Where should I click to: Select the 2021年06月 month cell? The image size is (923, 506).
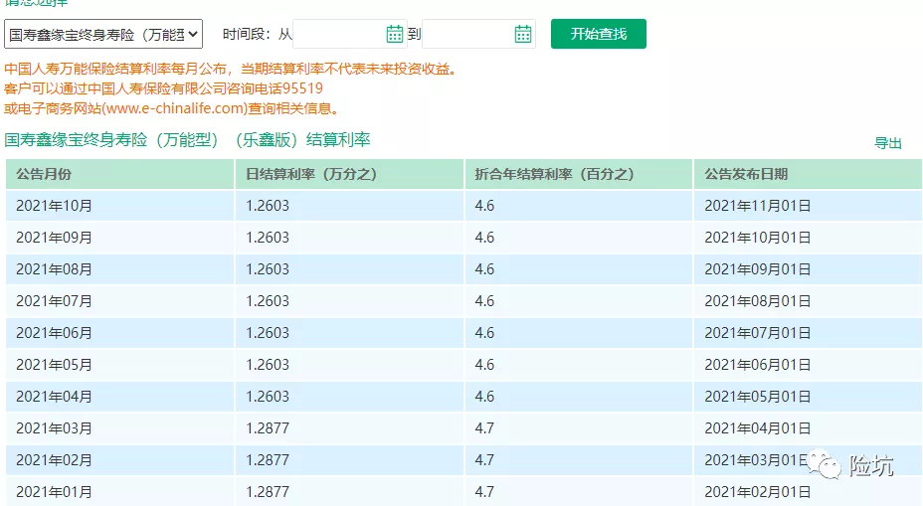pos(119,333)
